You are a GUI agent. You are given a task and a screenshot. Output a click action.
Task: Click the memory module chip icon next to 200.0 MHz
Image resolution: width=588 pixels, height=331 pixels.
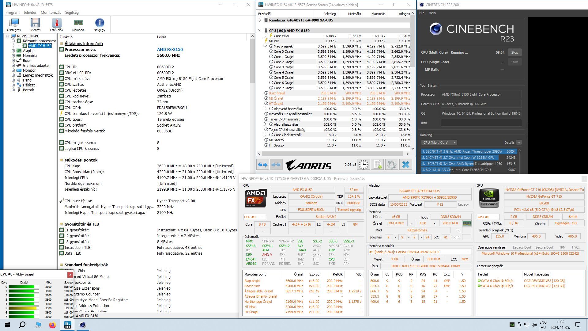(467, 223)
